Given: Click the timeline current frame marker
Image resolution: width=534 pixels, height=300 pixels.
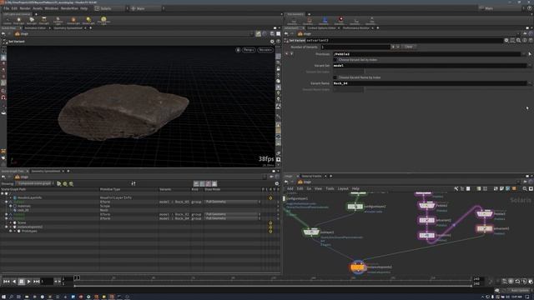Looking at the screenshot, I should coord(77,278).
